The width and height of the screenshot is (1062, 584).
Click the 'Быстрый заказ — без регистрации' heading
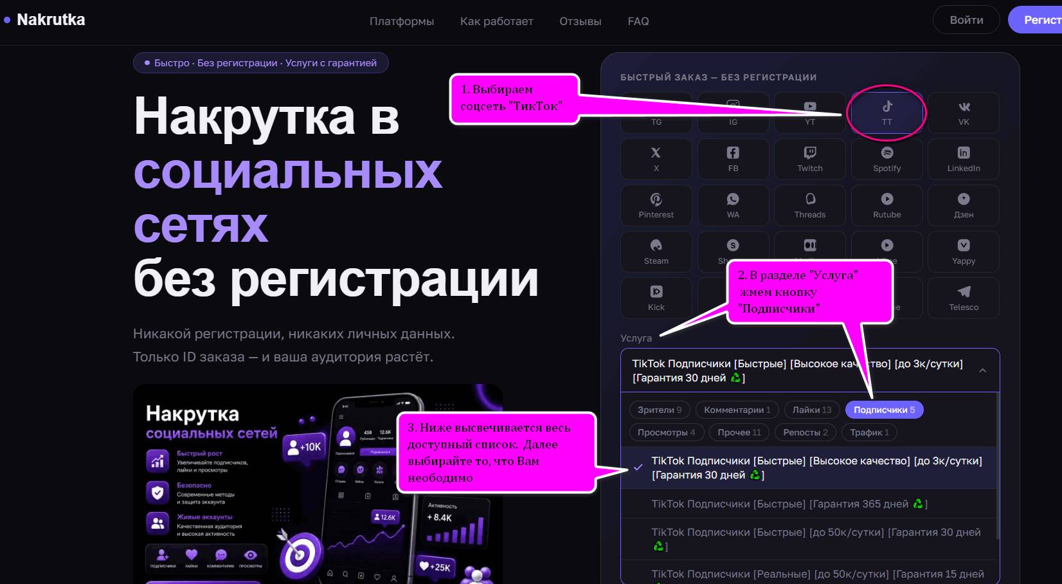coord(718,77)
